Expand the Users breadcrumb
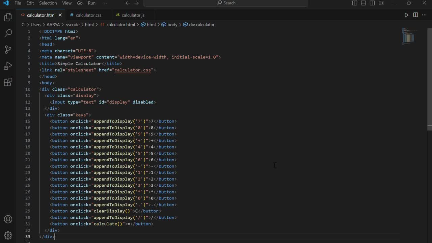Screen dimensions: 432x243 [36, 25]
